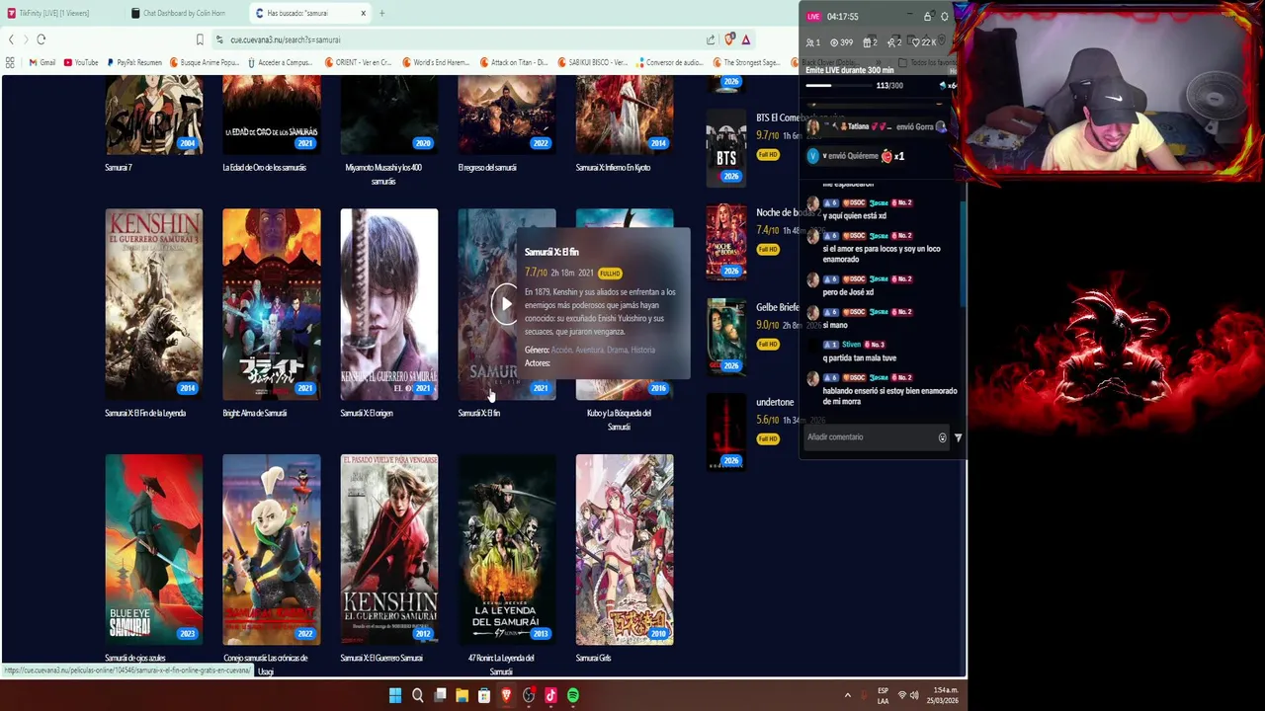Open the bookmarks apps grid icon
Screen dimensions: 1265x711
click(x=10, y=62)
